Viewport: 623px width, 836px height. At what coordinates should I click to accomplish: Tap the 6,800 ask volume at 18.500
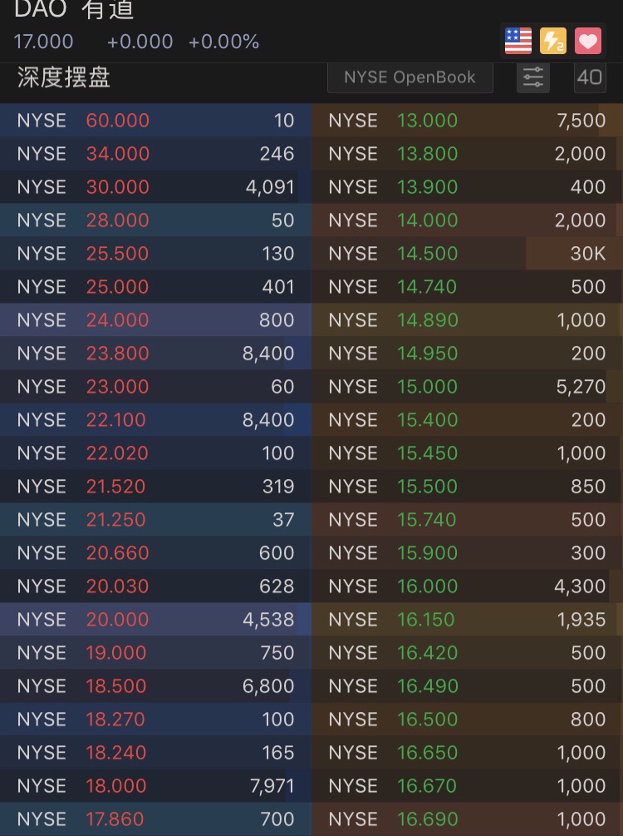[268, 685]
